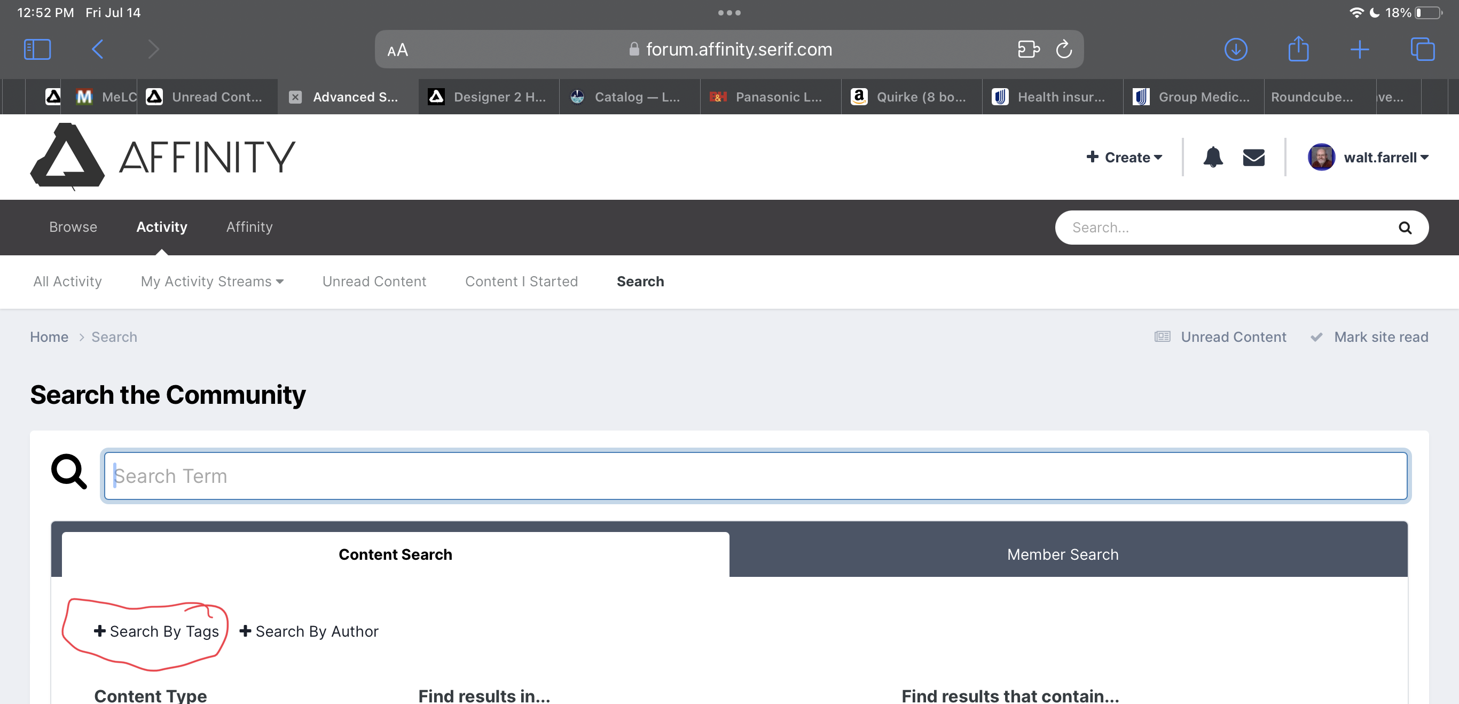
Task: Tap the Wi-Fi indicator in status bar
Action: [1356, 12]
